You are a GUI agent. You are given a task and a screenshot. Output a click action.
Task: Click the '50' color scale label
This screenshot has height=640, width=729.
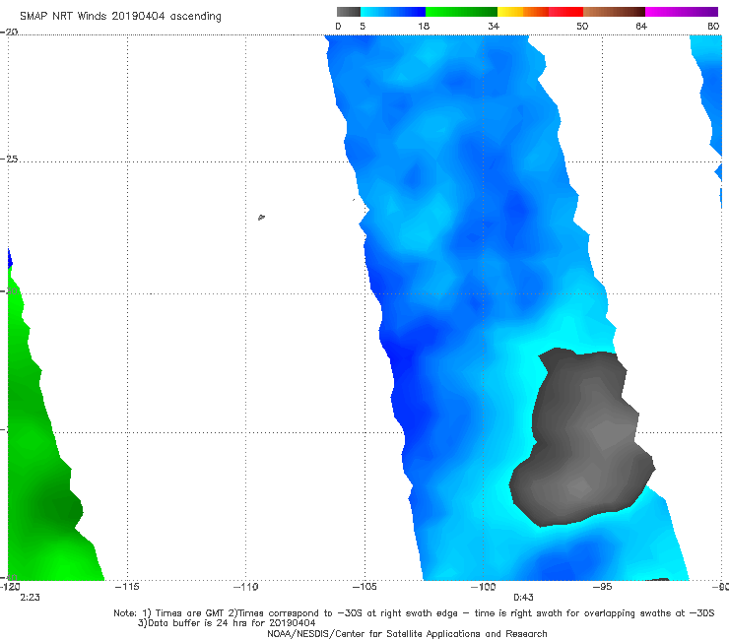[x=582, y=27]
